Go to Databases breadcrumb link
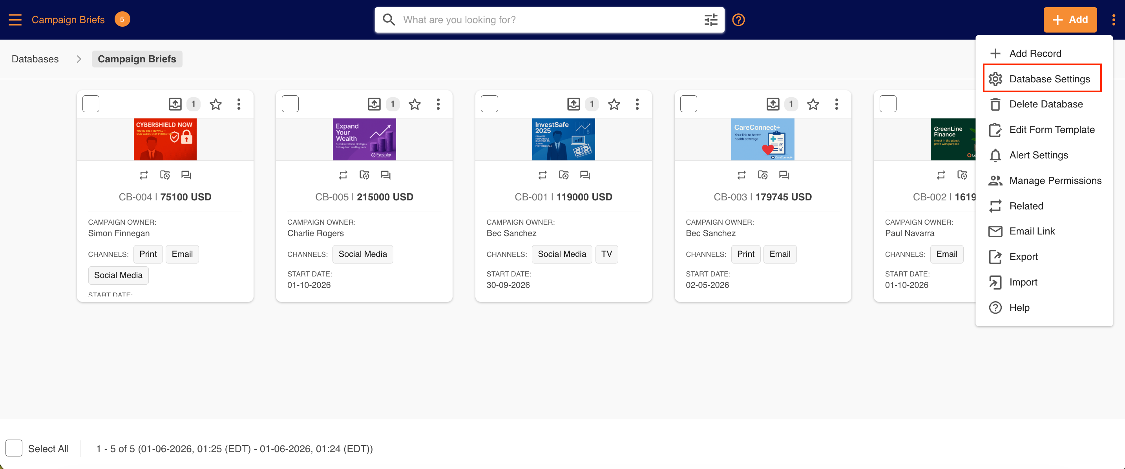This screenshot has height=469, width=1125. (x=35, y=59)
